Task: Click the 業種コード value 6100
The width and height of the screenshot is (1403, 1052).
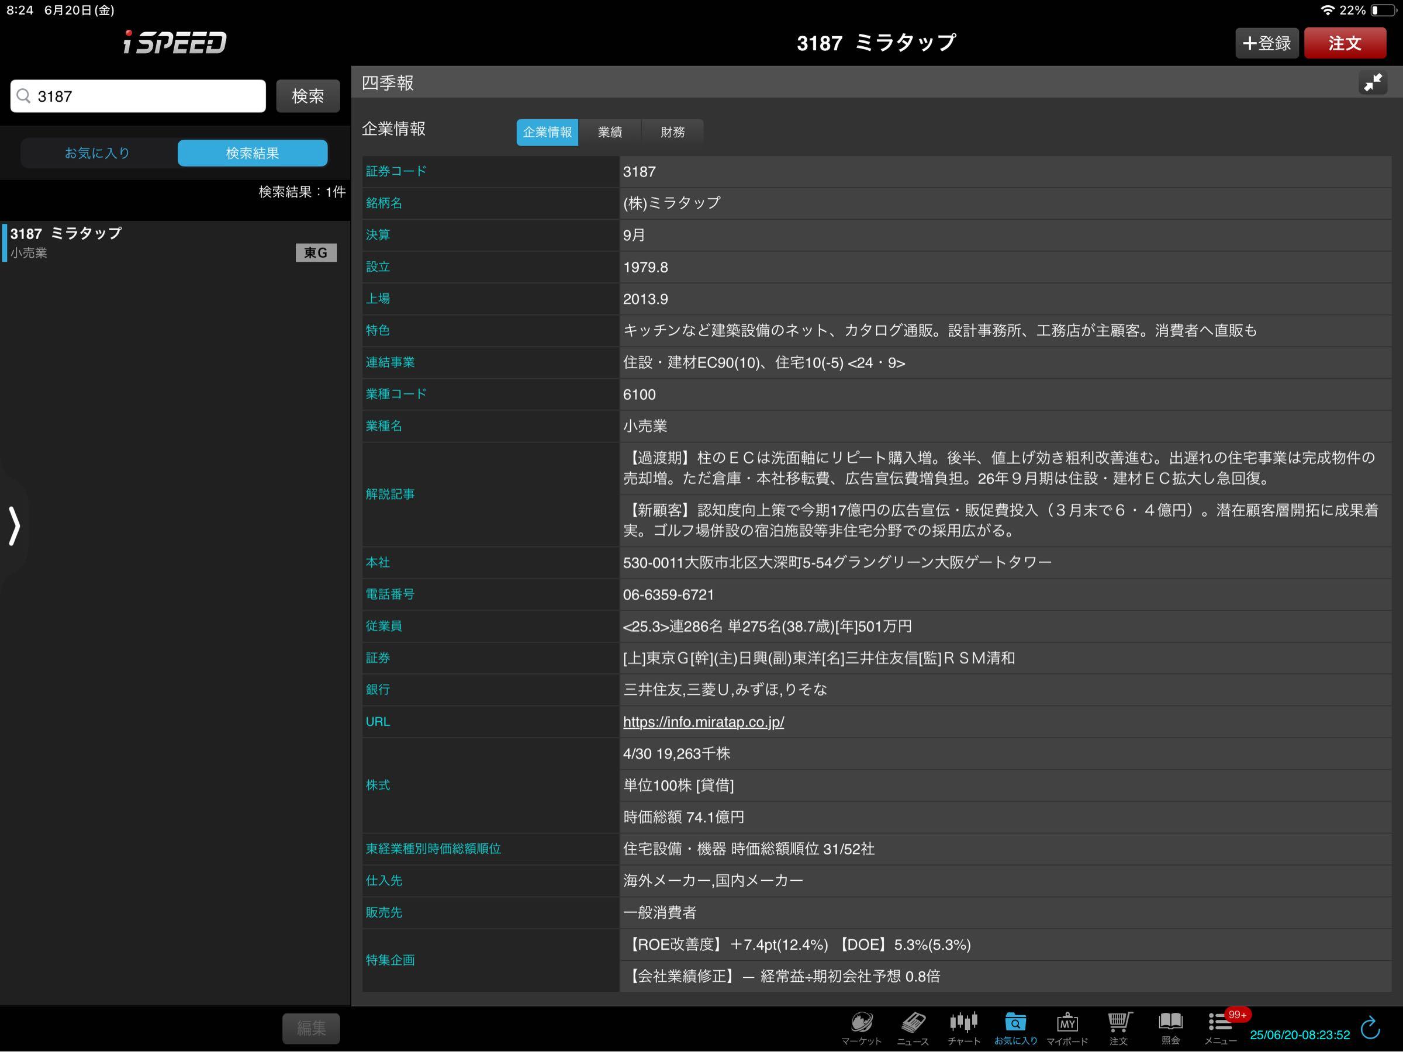Action: coord(640,394)
